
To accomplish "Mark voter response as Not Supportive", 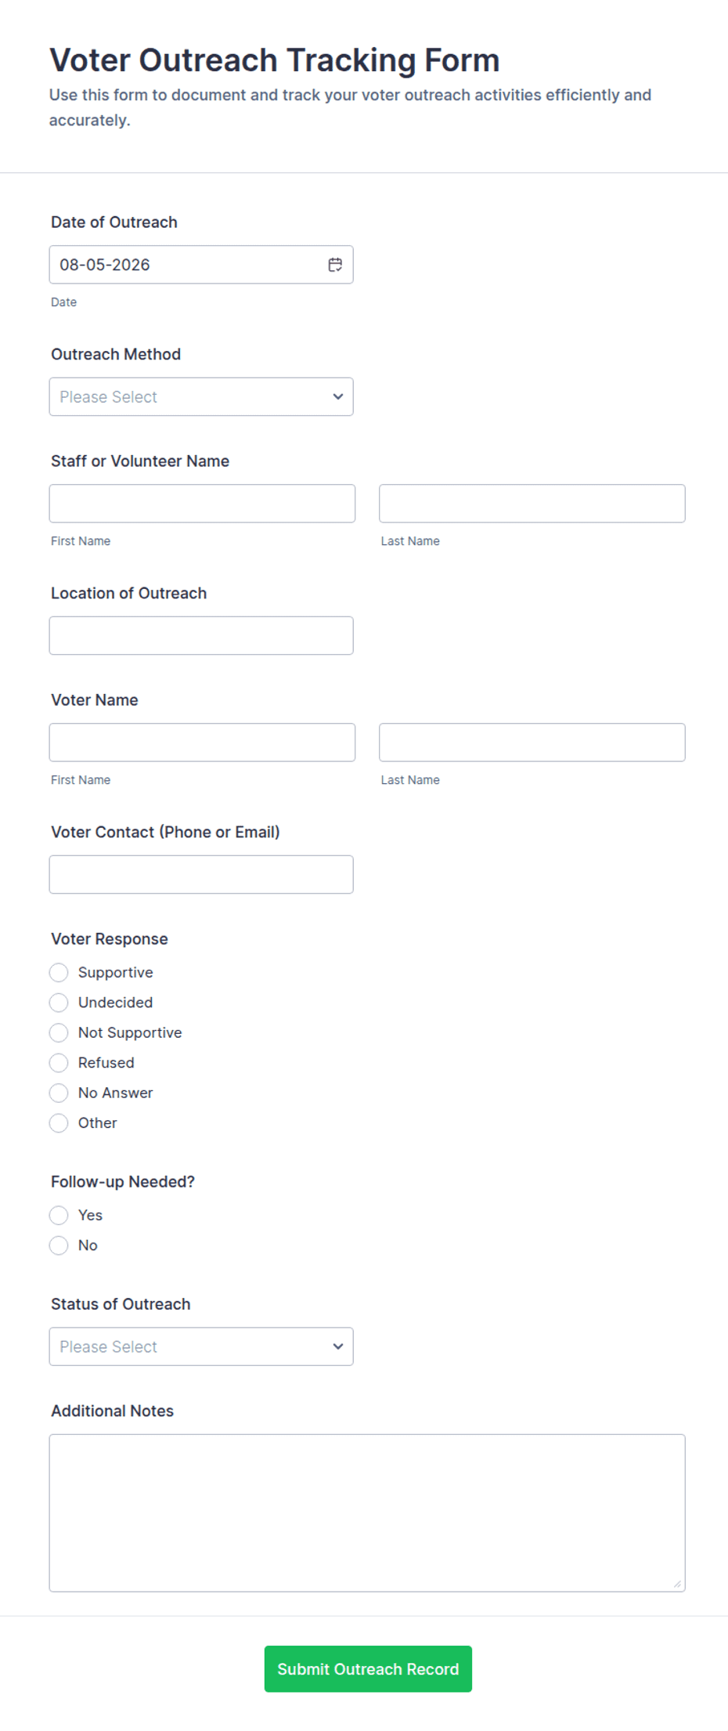I will click(x=59, y=1033).
